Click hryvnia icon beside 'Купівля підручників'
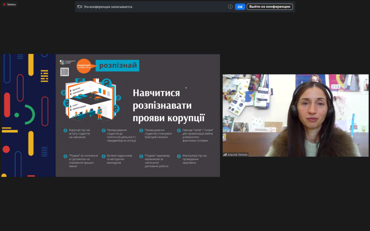 [x=103, y=156]
